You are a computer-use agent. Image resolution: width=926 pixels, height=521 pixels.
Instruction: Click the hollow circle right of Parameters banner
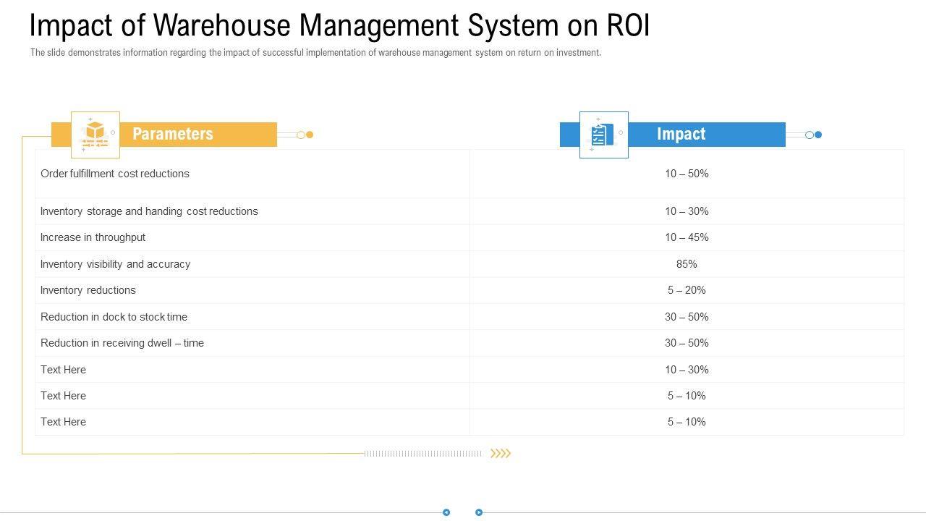[301, 135]
